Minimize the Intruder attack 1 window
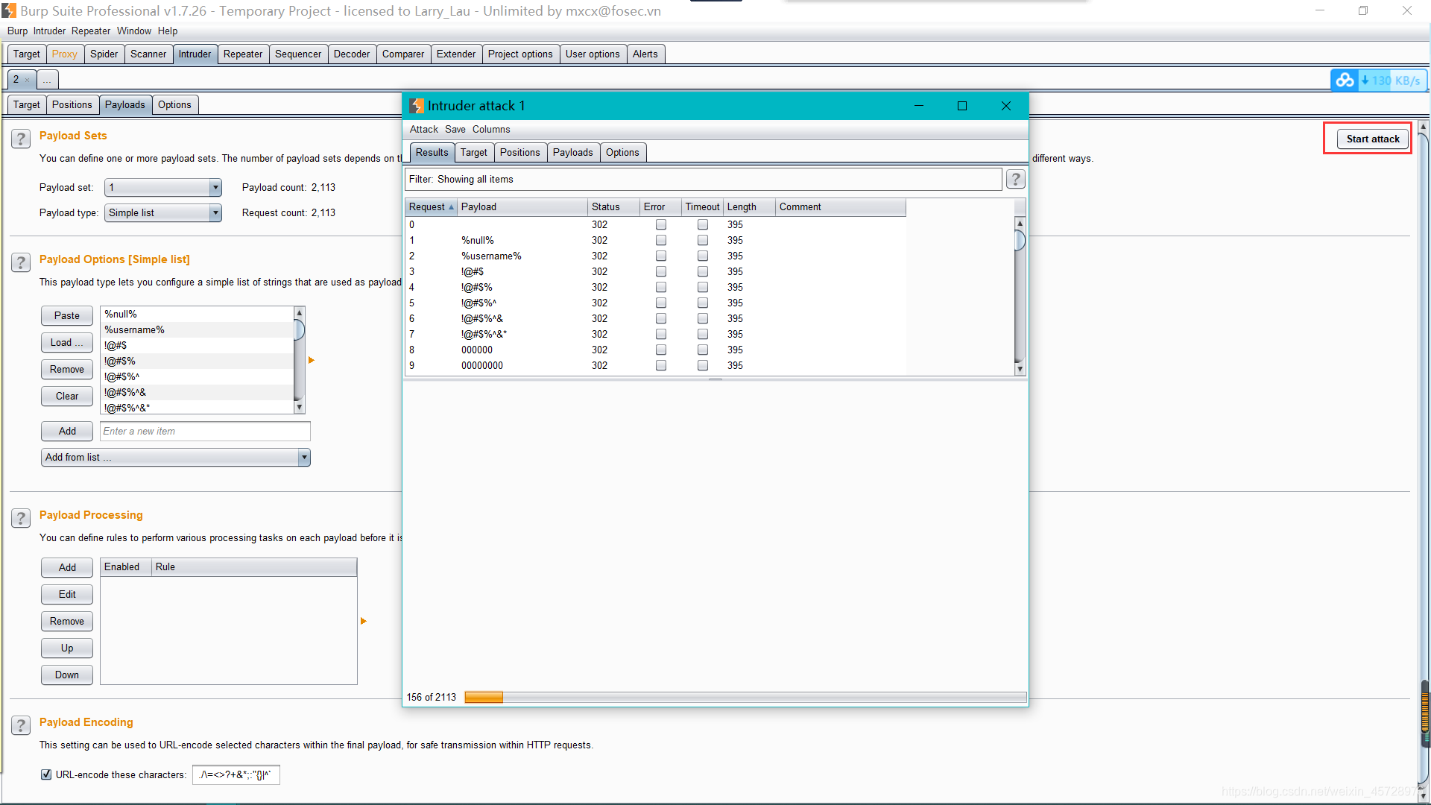The width and height of the screenshot is (1431, 805). [919, 106]
